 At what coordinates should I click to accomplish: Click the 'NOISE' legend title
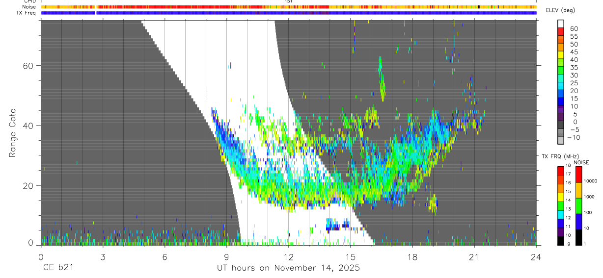(581, 162)
